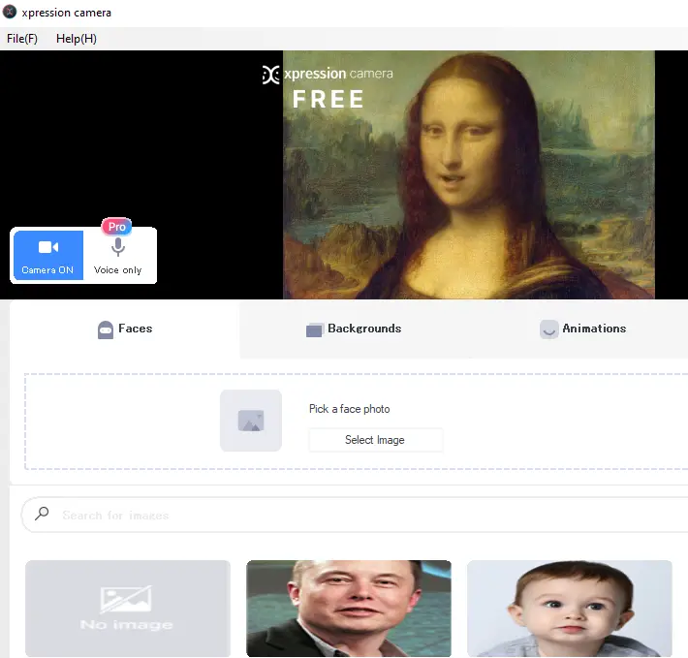Click the magnifier search icon
688x658 pixels.
tap(42, 514)
